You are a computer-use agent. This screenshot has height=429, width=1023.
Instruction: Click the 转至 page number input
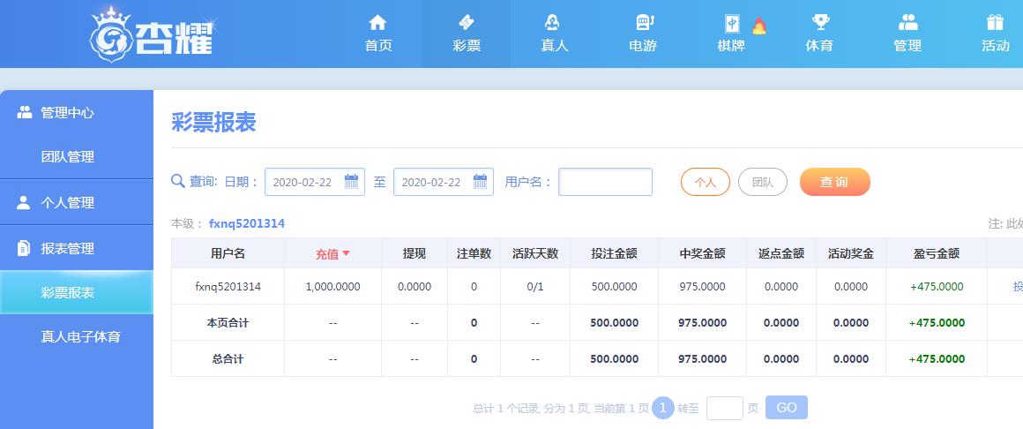[725, 408]
